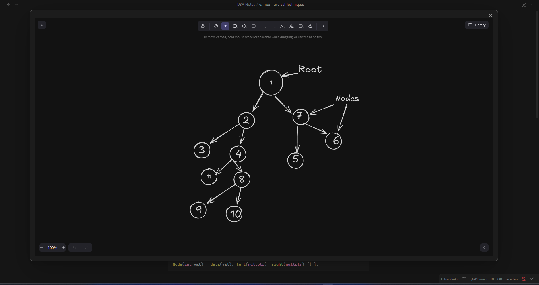Open the Excalidraw hamburger menu
539x285 pixels.
[42, 25]
